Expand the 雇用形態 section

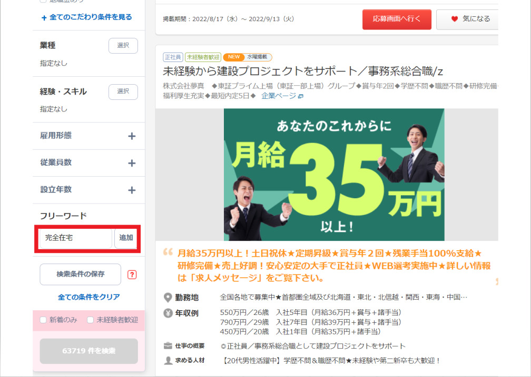pyautogui.click(x=88, y=136)
